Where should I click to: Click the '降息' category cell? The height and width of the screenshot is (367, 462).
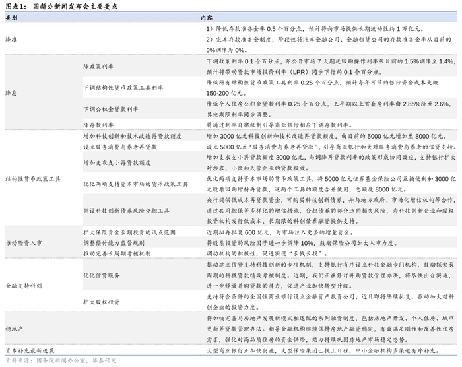point(11,92)
